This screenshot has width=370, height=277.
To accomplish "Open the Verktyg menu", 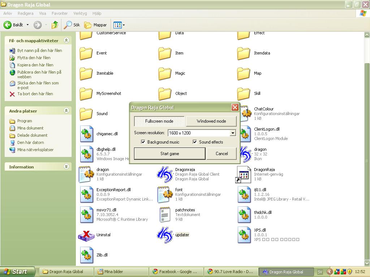I will click(x=80, y=13).
